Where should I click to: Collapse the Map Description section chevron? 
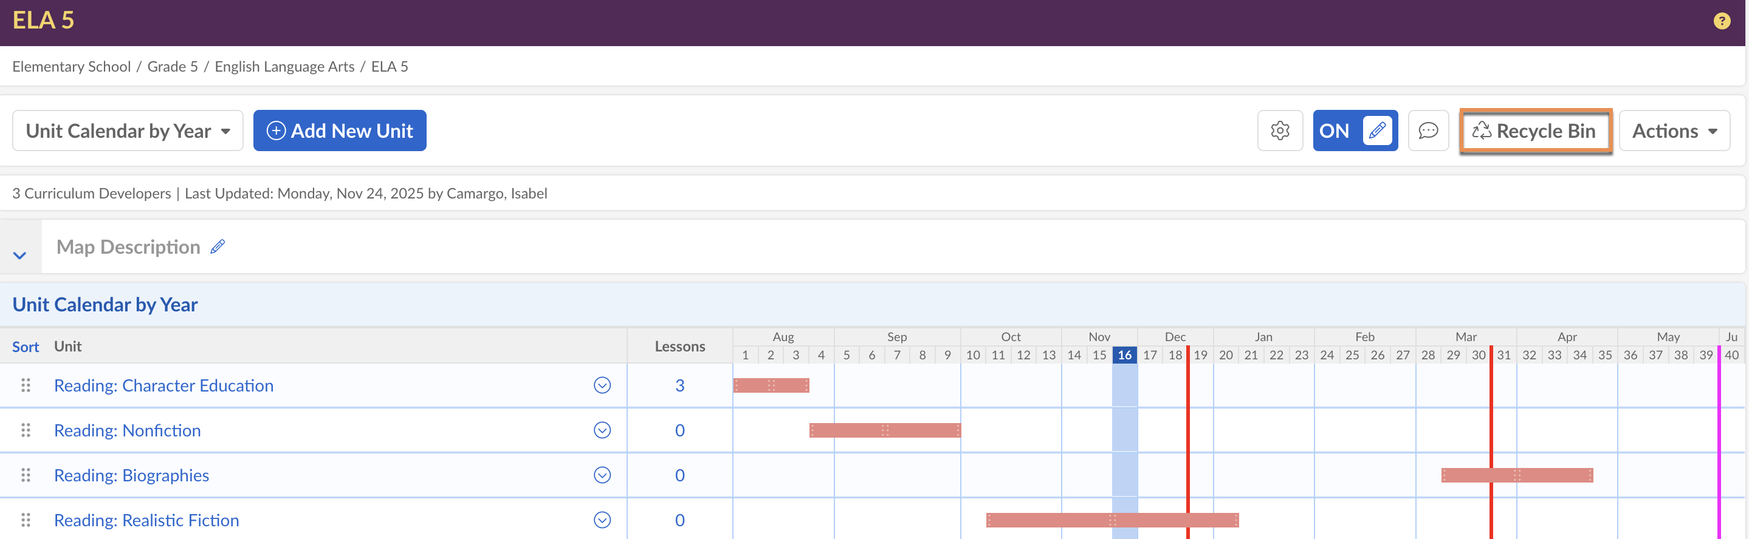tap(19, 256)
